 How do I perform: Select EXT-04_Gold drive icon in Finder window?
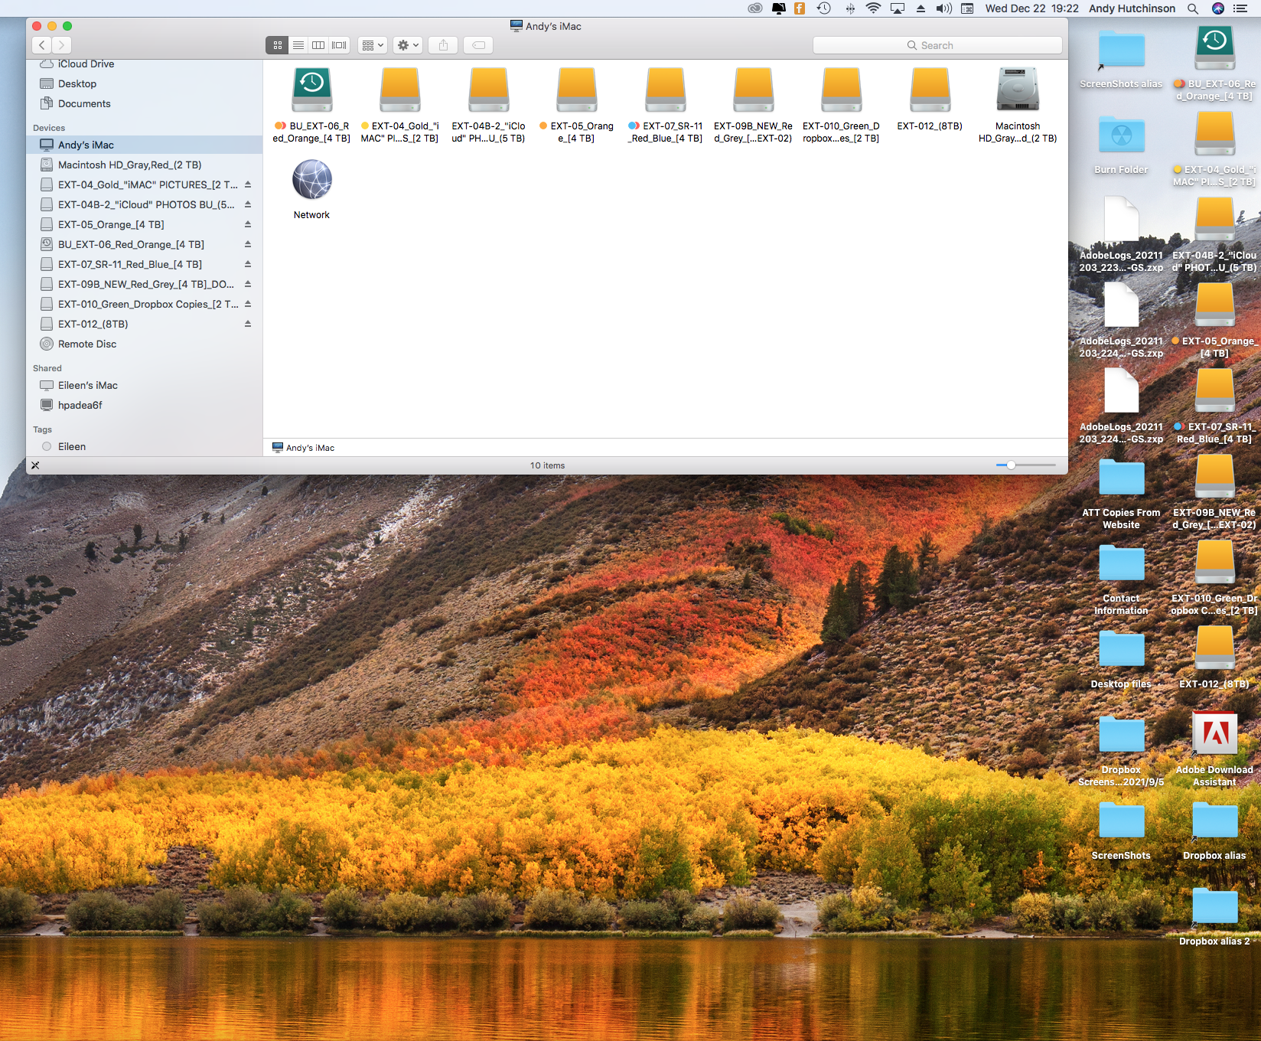[400, 90]
